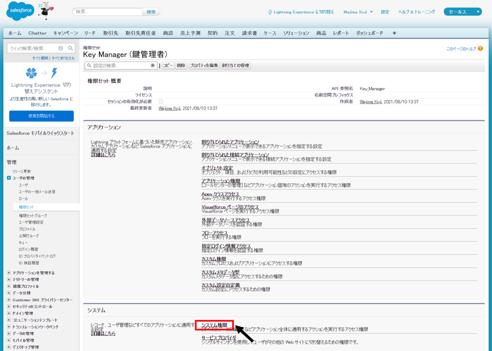Open 割り当てられたアプリケーション link

230,142
